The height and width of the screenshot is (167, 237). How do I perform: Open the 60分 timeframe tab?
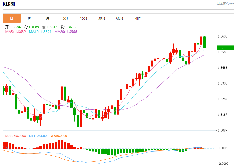[120, 18]
